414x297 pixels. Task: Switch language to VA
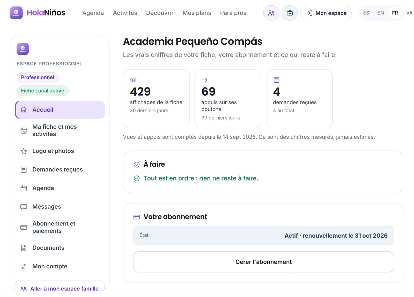409,13
